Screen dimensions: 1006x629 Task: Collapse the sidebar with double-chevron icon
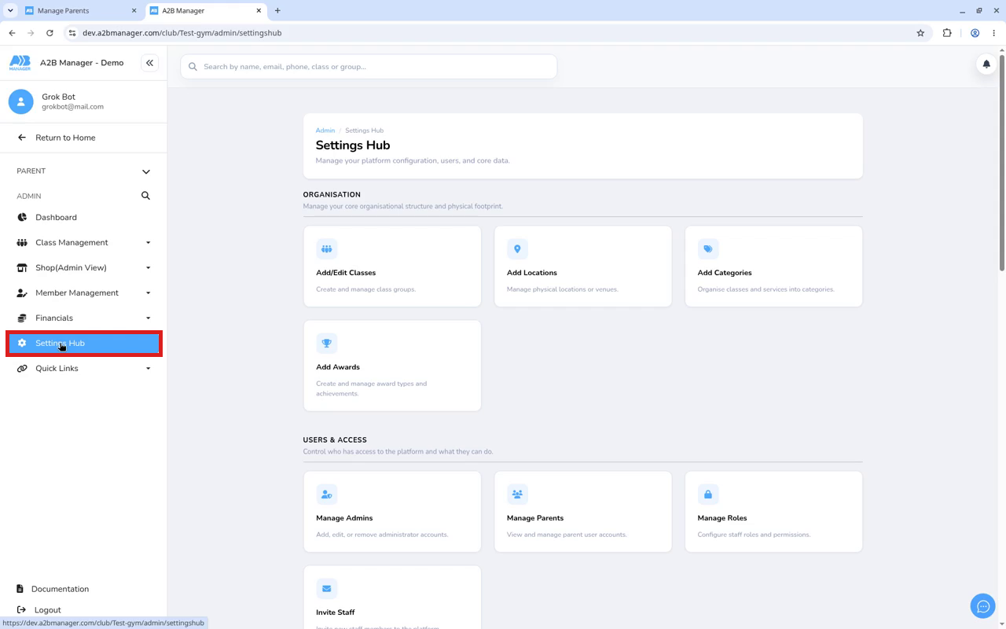point(149,63)
